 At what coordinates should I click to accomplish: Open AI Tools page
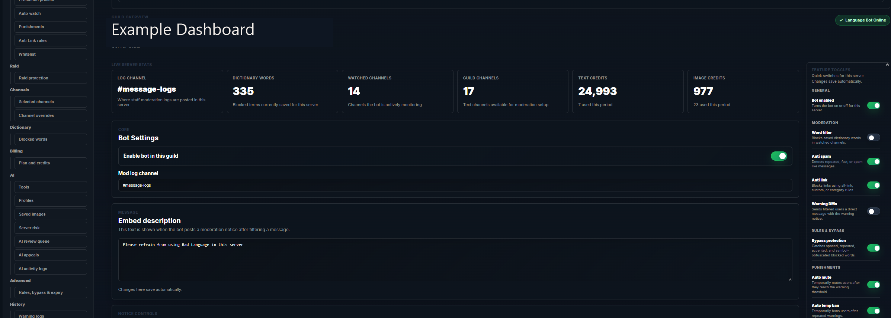click(51, 187)
